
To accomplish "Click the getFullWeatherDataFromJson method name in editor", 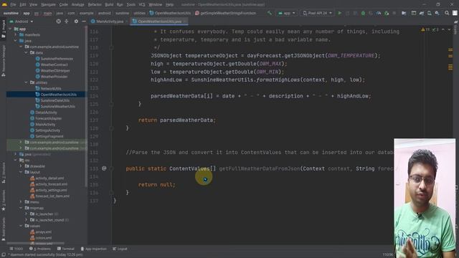I will click(260, 169).
